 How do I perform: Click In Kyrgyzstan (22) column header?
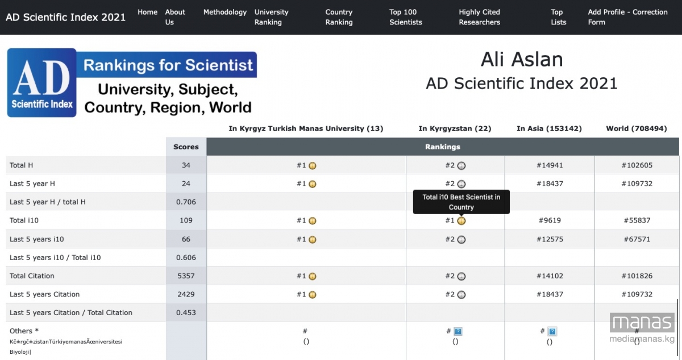click(455, 129)
